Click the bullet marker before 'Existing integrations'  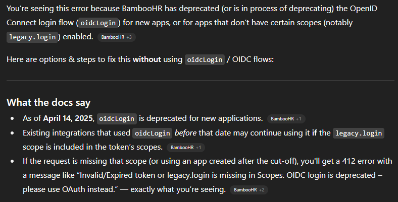pyautogui.click(x=13, y=133)
